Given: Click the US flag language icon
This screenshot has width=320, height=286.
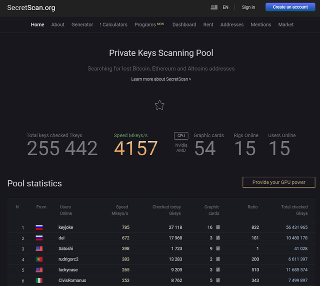Looking at the screenshot, I should [x=214, y=7].
